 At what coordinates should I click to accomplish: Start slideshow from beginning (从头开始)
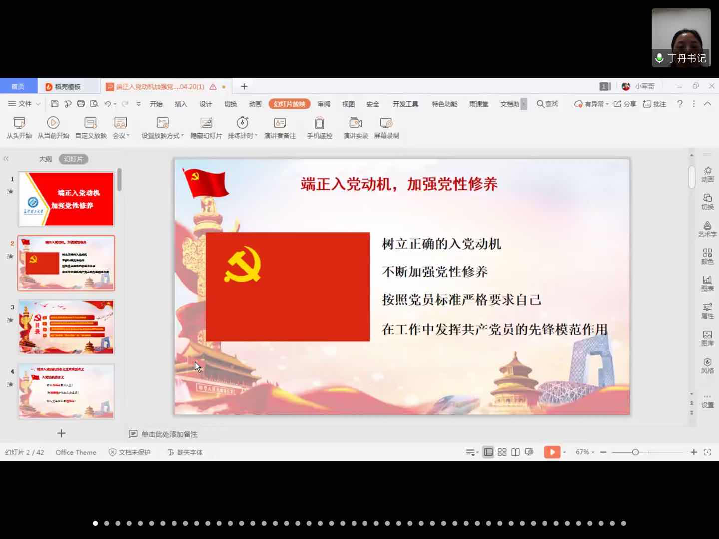point(19,127)
